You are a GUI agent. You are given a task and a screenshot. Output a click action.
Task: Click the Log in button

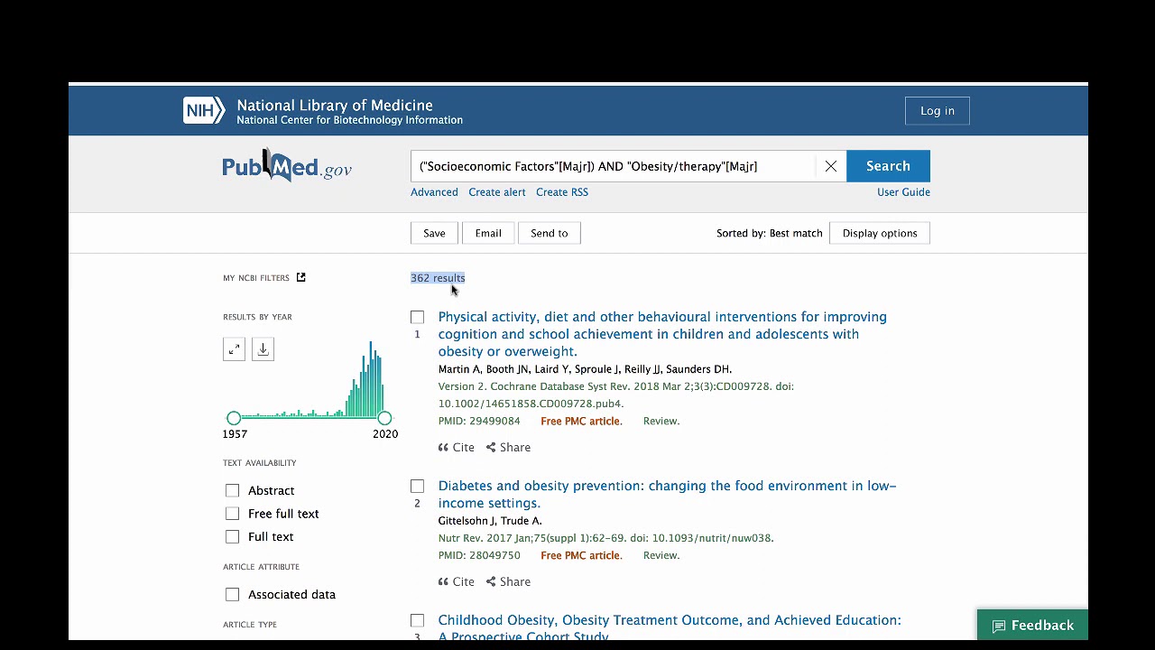pos(938,111)
